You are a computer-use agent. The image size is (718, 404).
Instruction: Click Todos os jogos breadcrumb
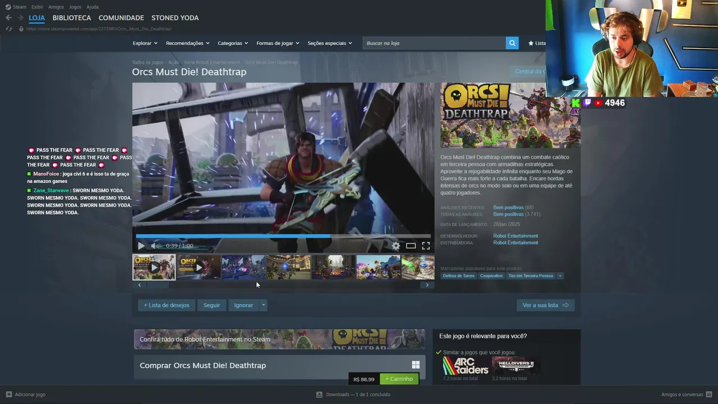click(x=148, y=62)
